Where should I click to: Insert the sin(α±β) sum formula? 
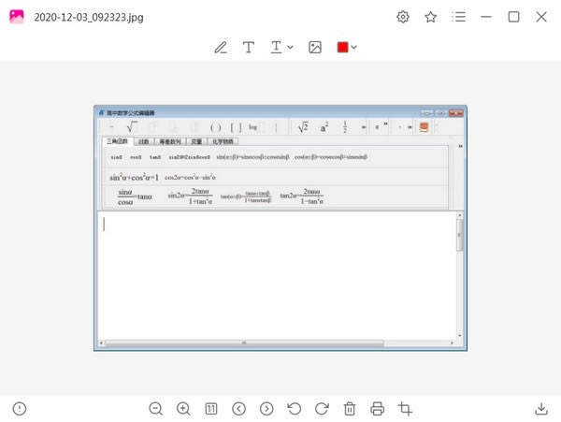click(x=252, y=157)
